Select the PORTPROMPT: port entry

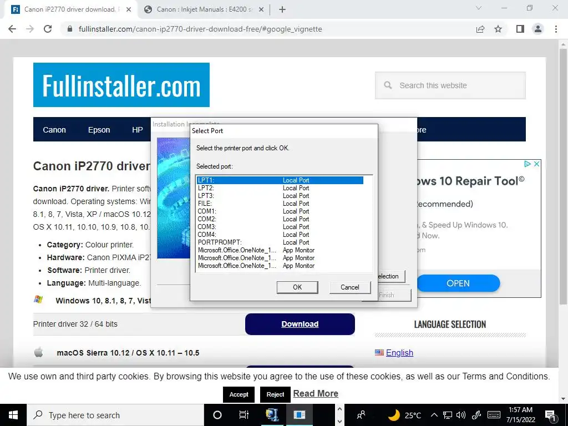(280, 242)
